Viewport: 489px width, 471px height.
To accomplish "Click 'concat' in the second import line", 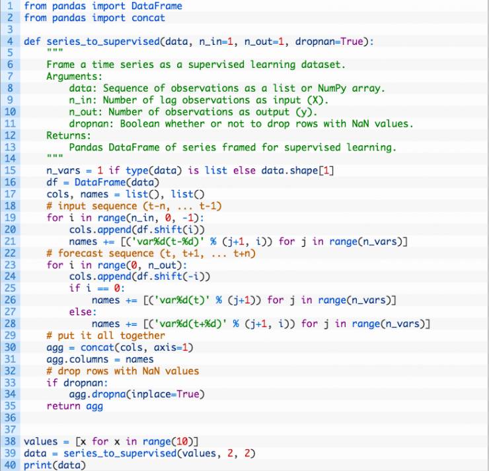I will point(148,18).
